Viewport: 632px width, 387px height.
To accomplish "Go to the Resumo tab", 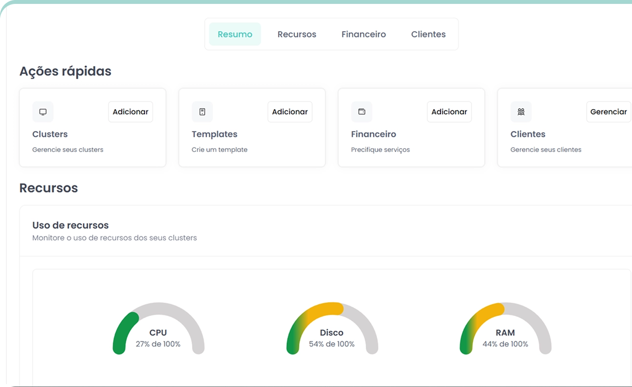I will [x=235, y=34].
